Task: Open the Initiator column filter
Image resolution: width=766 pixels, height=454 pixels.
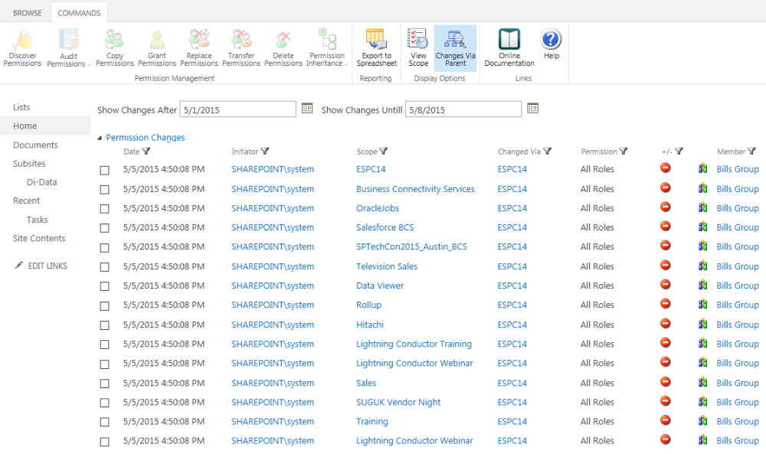Action: [x=265, y=152]
